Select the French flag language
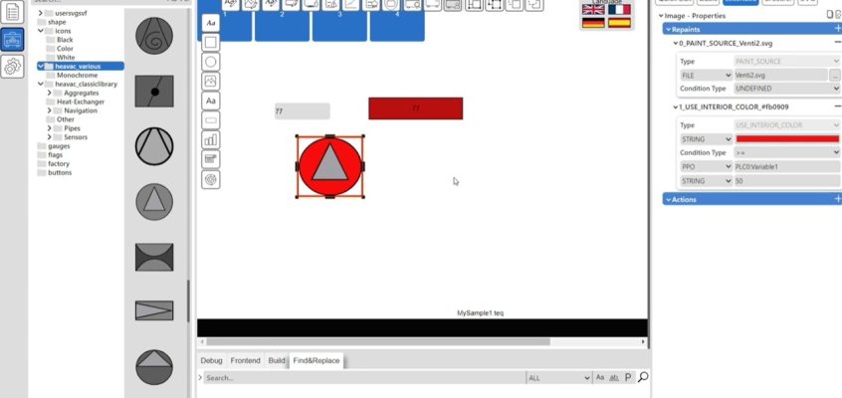Viewport: 842px width, 398px height. click(x=619, y=9)
